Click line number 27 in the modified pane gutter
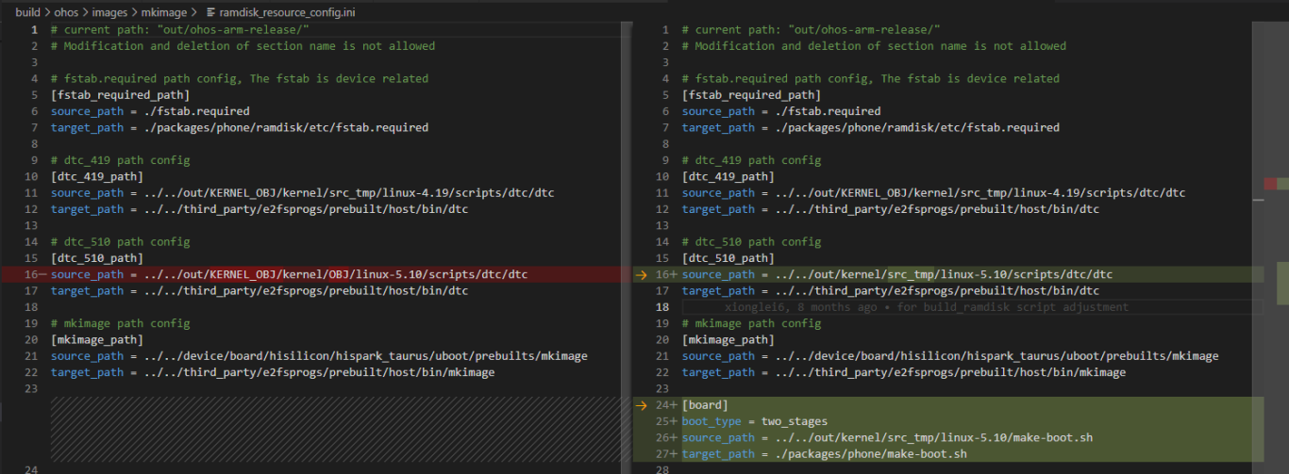 (662, 454)
